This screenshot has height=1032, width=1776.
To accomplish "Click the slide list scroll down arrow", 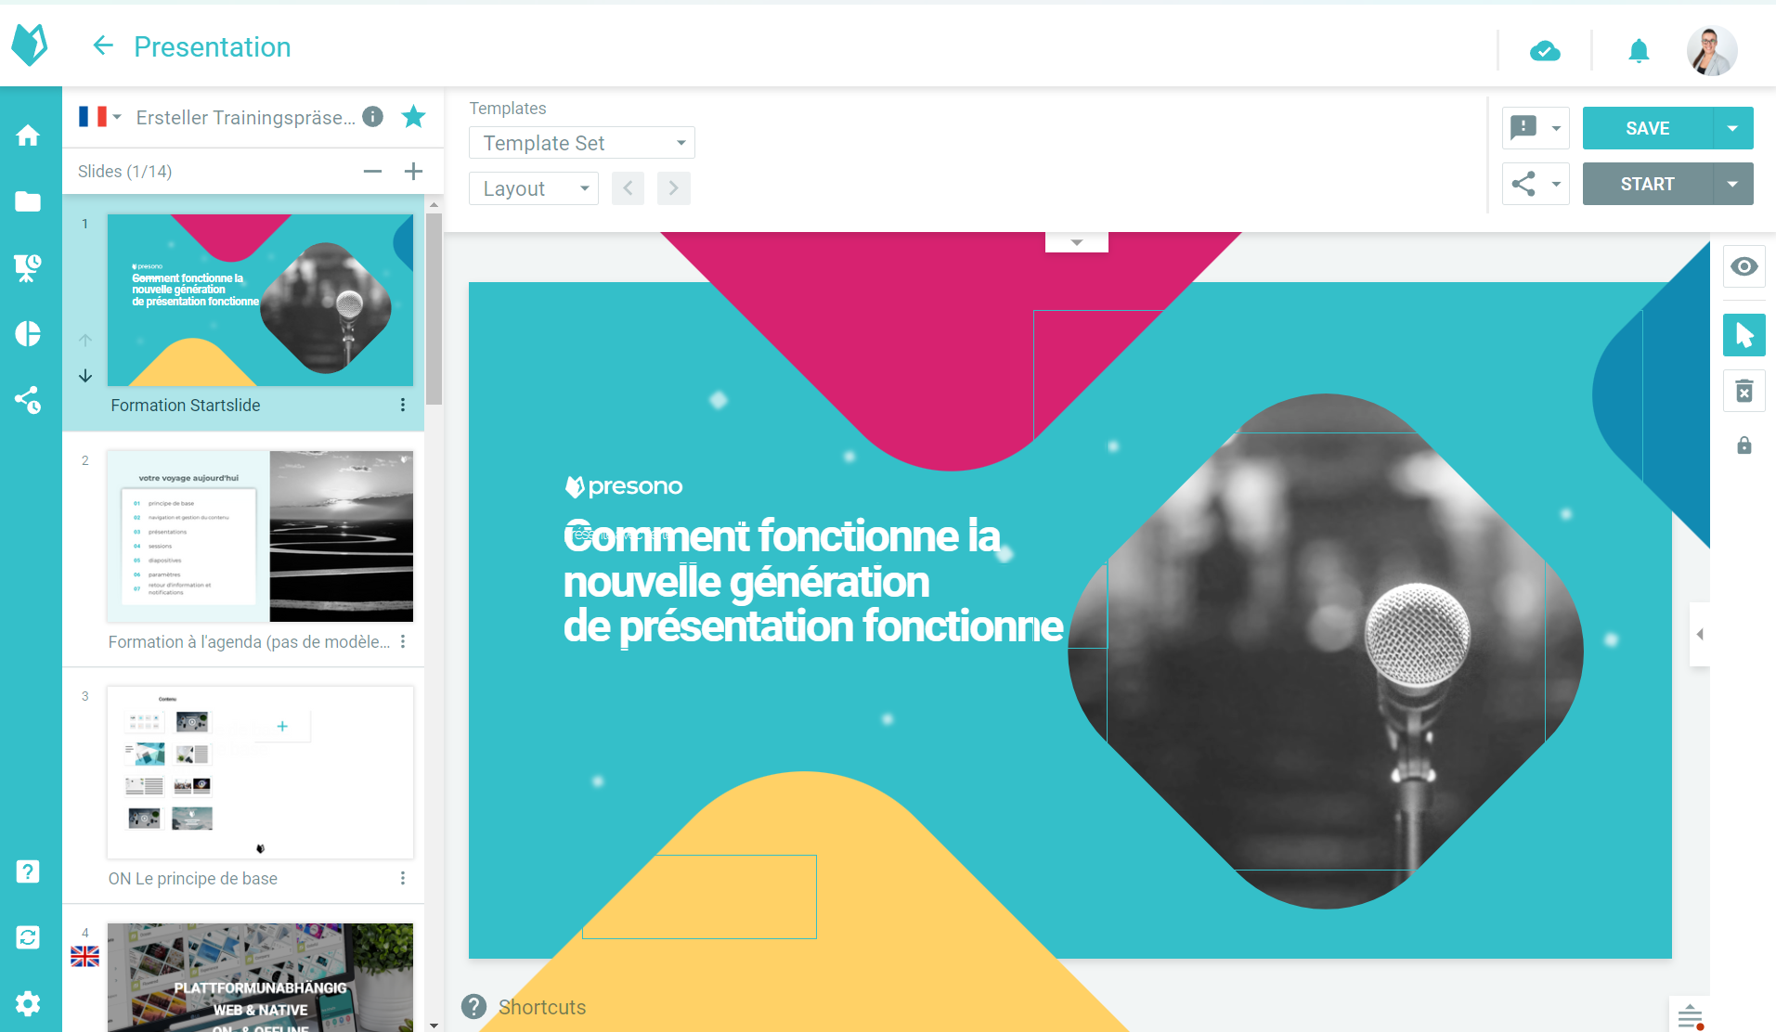I will pos(434,1025).
